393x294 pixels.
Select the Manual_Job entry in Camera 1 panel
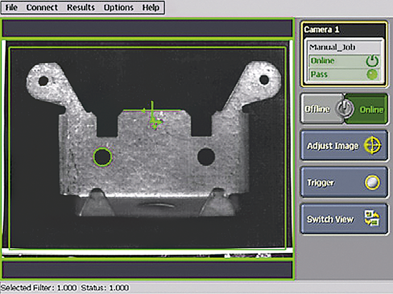pyautogui.click(x=328, y=48)
